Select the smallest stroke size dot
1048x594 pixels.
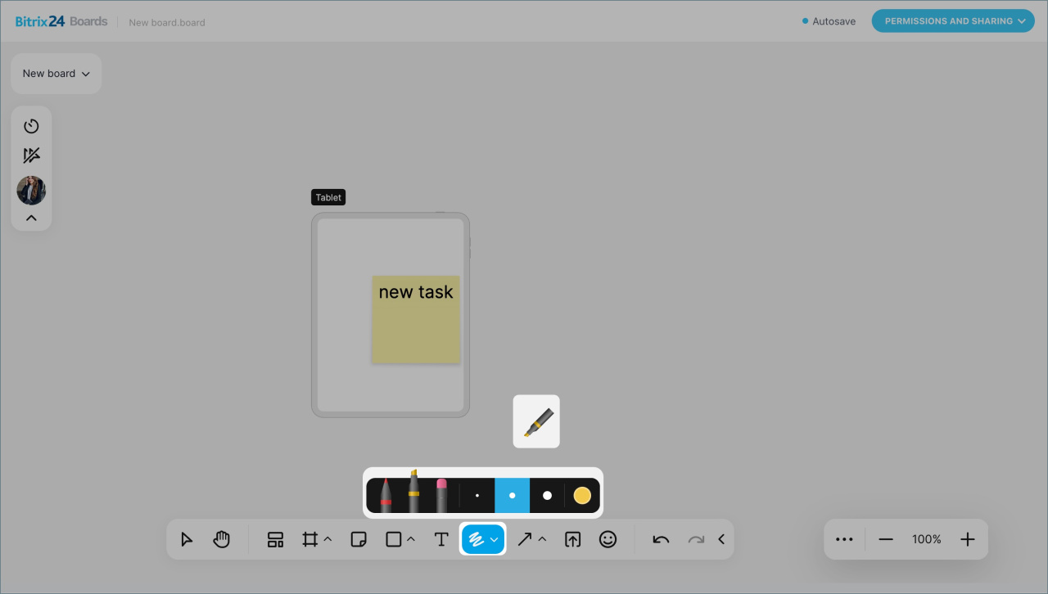tap(477, 496)
